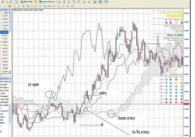Click the zoom out magnifier icon
195x137 pixels.
pos(79,2)
